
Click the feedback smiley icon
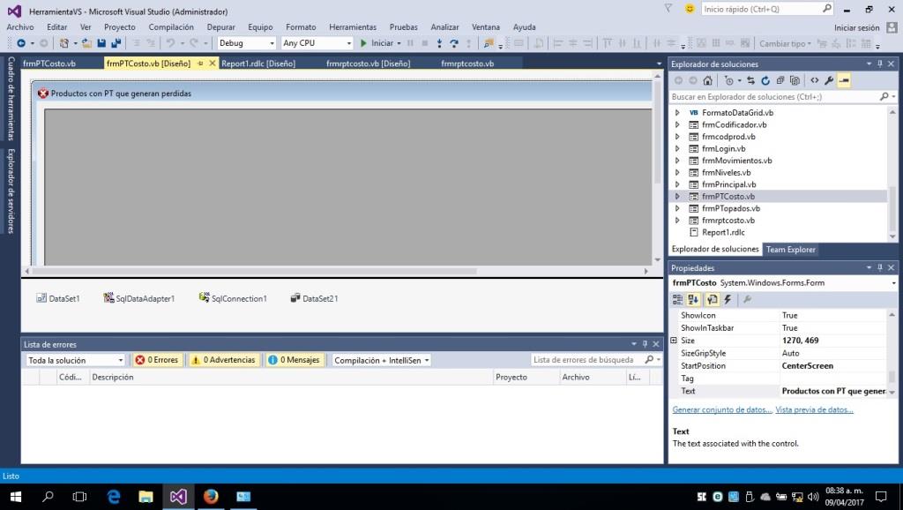[x=690, y=9]
